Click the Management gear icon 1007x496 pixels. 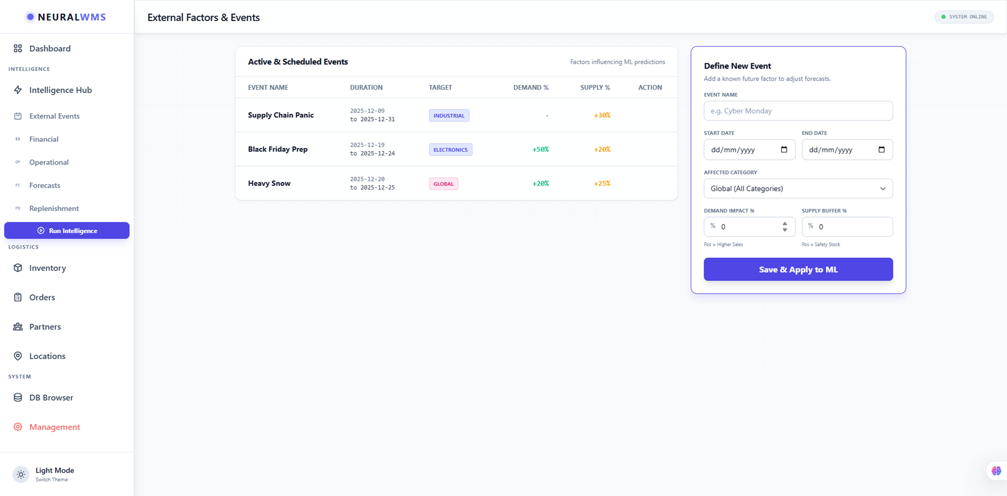pos(18,427)
